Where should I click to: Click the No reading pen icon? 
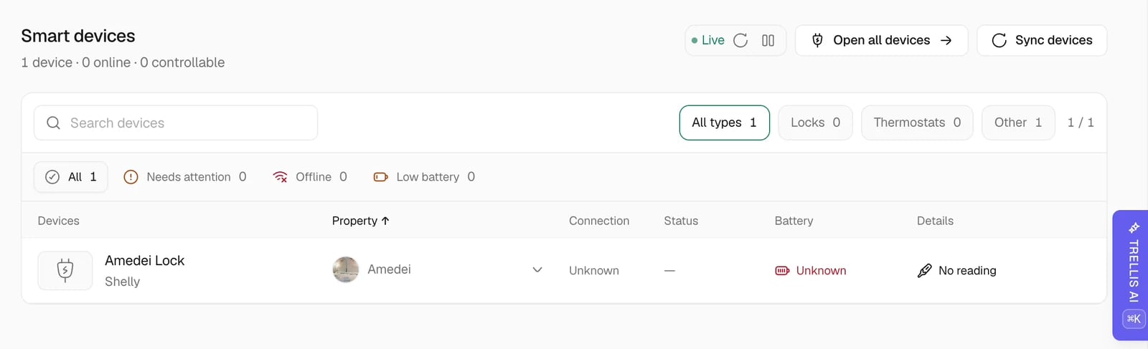tap(925, 270)
